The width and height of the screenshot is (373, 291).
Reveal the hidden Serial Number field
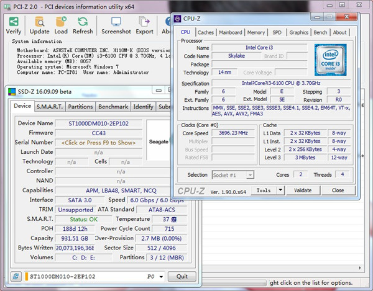[98, 142]
